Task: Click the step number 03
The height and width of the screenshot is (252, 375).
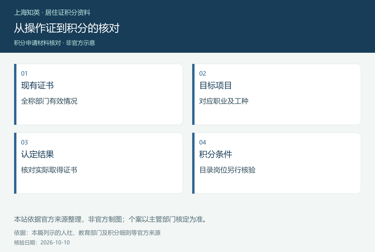Action: pos(24,142)
